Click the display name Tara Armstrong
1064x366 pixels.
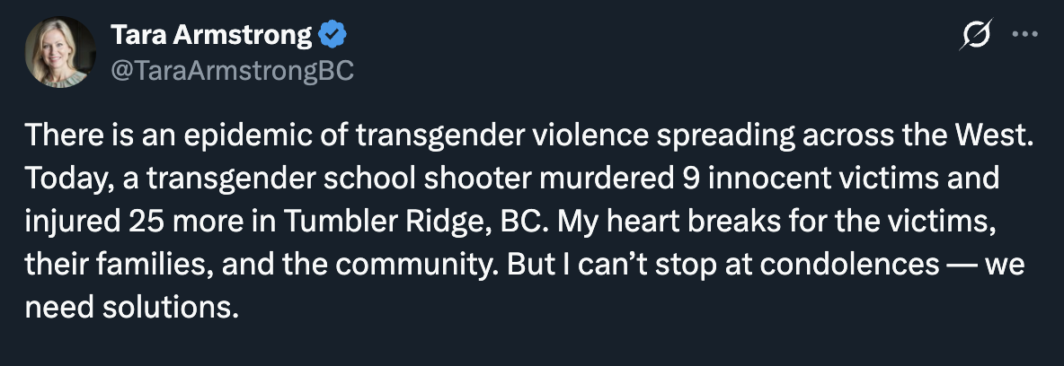tap(211, 36)
